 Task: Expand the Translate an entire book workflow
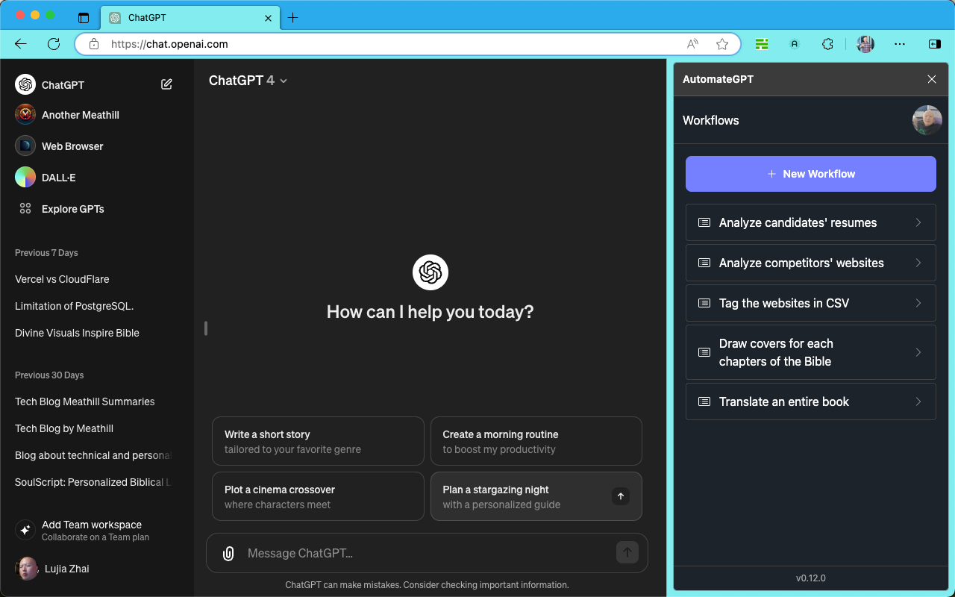pyautogui.click(x=810, y=401)
